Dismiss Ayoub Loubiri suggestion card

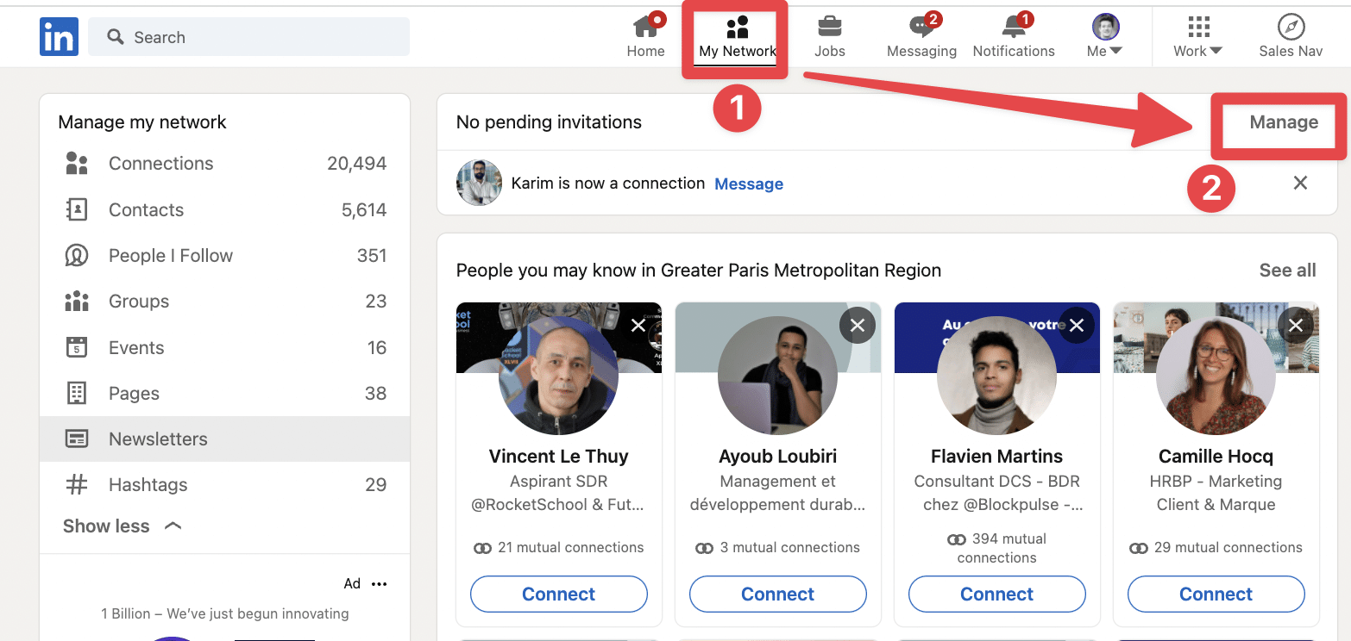point(857,326)
